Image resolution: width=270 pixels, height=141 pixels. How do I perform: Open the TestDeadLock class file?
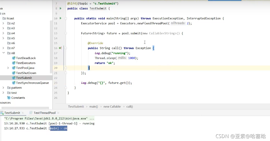pos(26,58)
